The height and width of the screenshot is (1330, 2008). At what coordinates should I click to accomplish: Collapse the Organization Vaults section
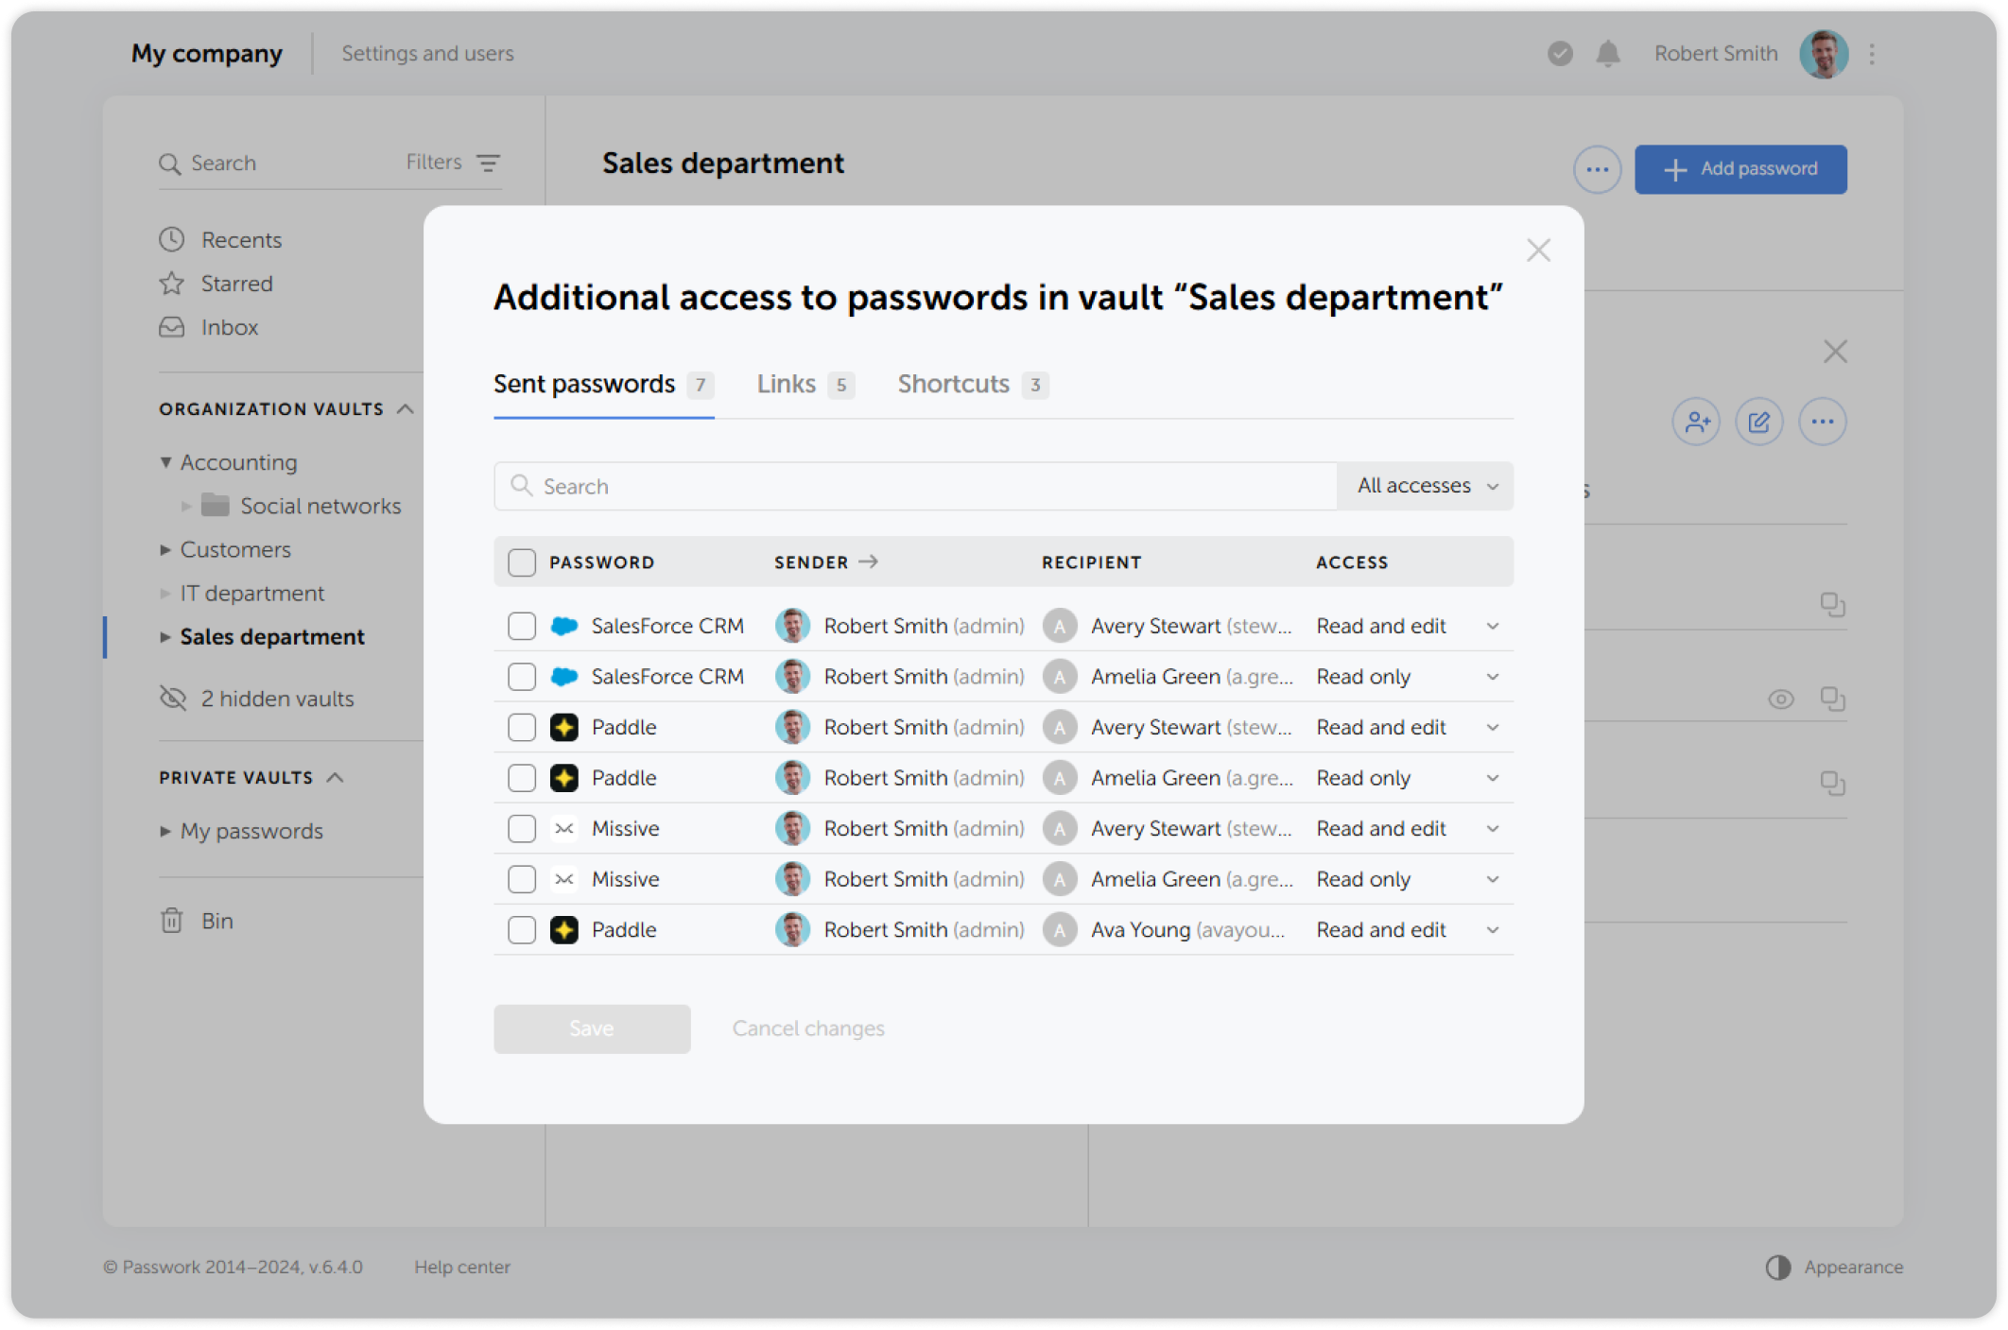click(x=406, y=408)
